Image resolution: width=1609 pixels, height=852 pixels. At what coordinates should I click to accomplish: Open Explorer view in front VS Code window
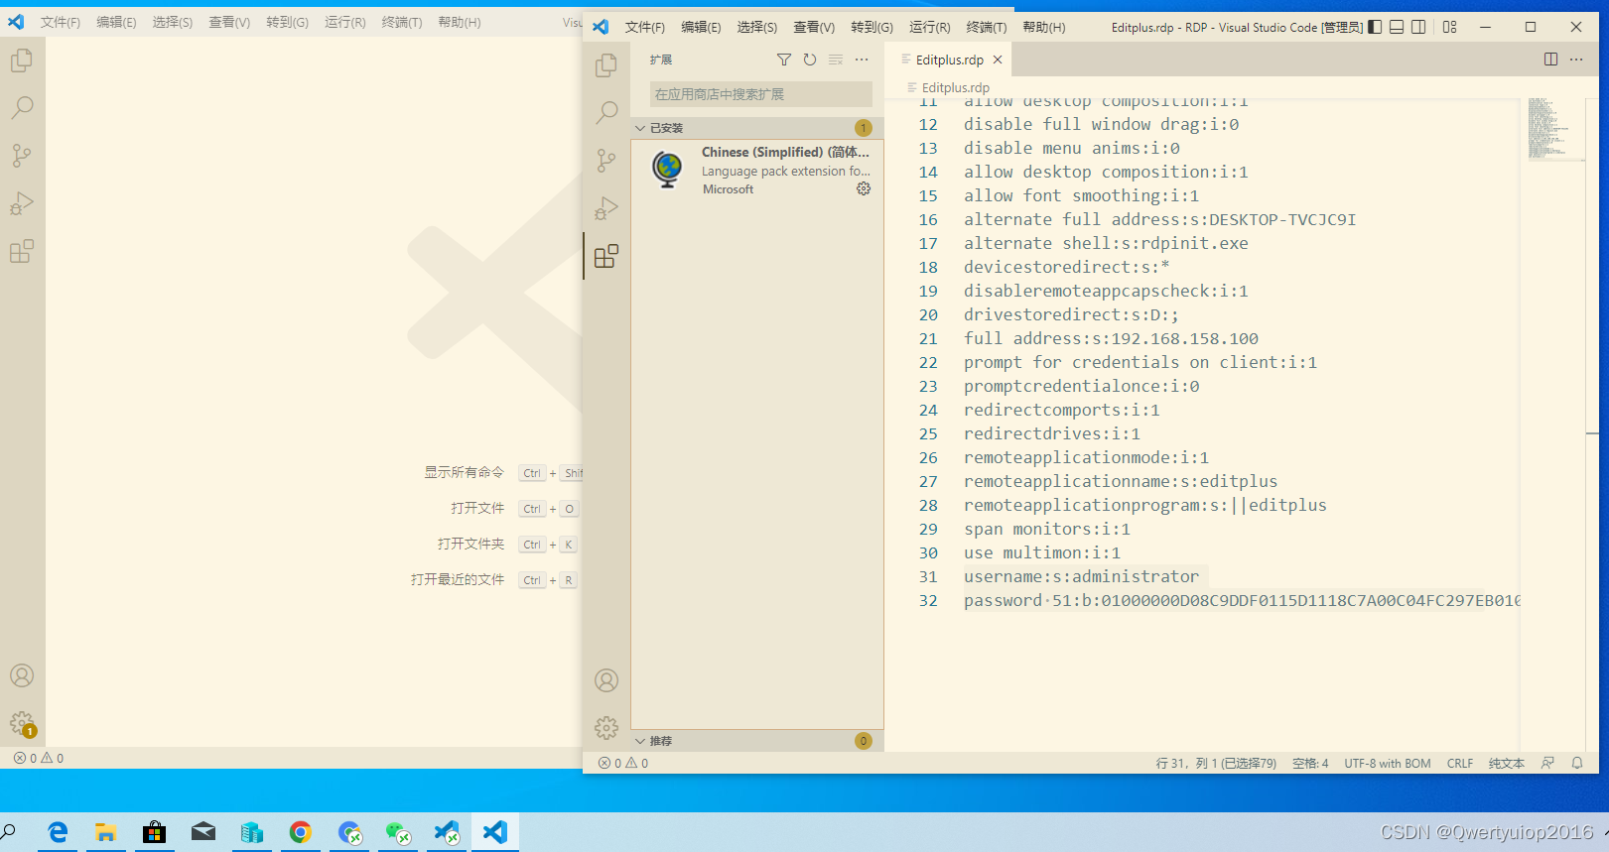[606, 65]
